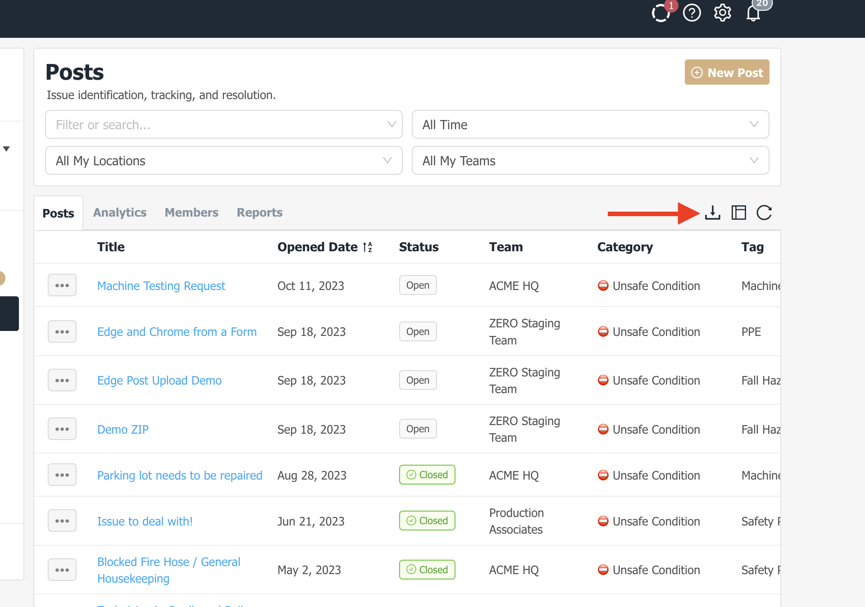Click the sync status icon with badge 1
Image resolution: width=865 pixels, height=607 pixels.
click(660, 13)
